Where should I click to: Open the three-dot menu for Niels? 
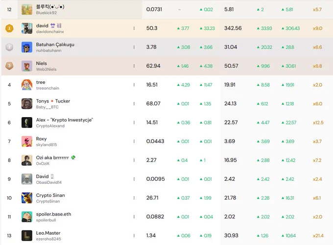134,66
